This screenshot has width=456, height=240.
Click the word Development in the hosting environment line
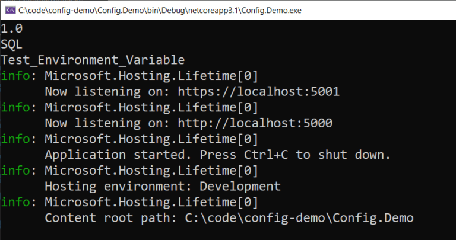pos(240,186)
